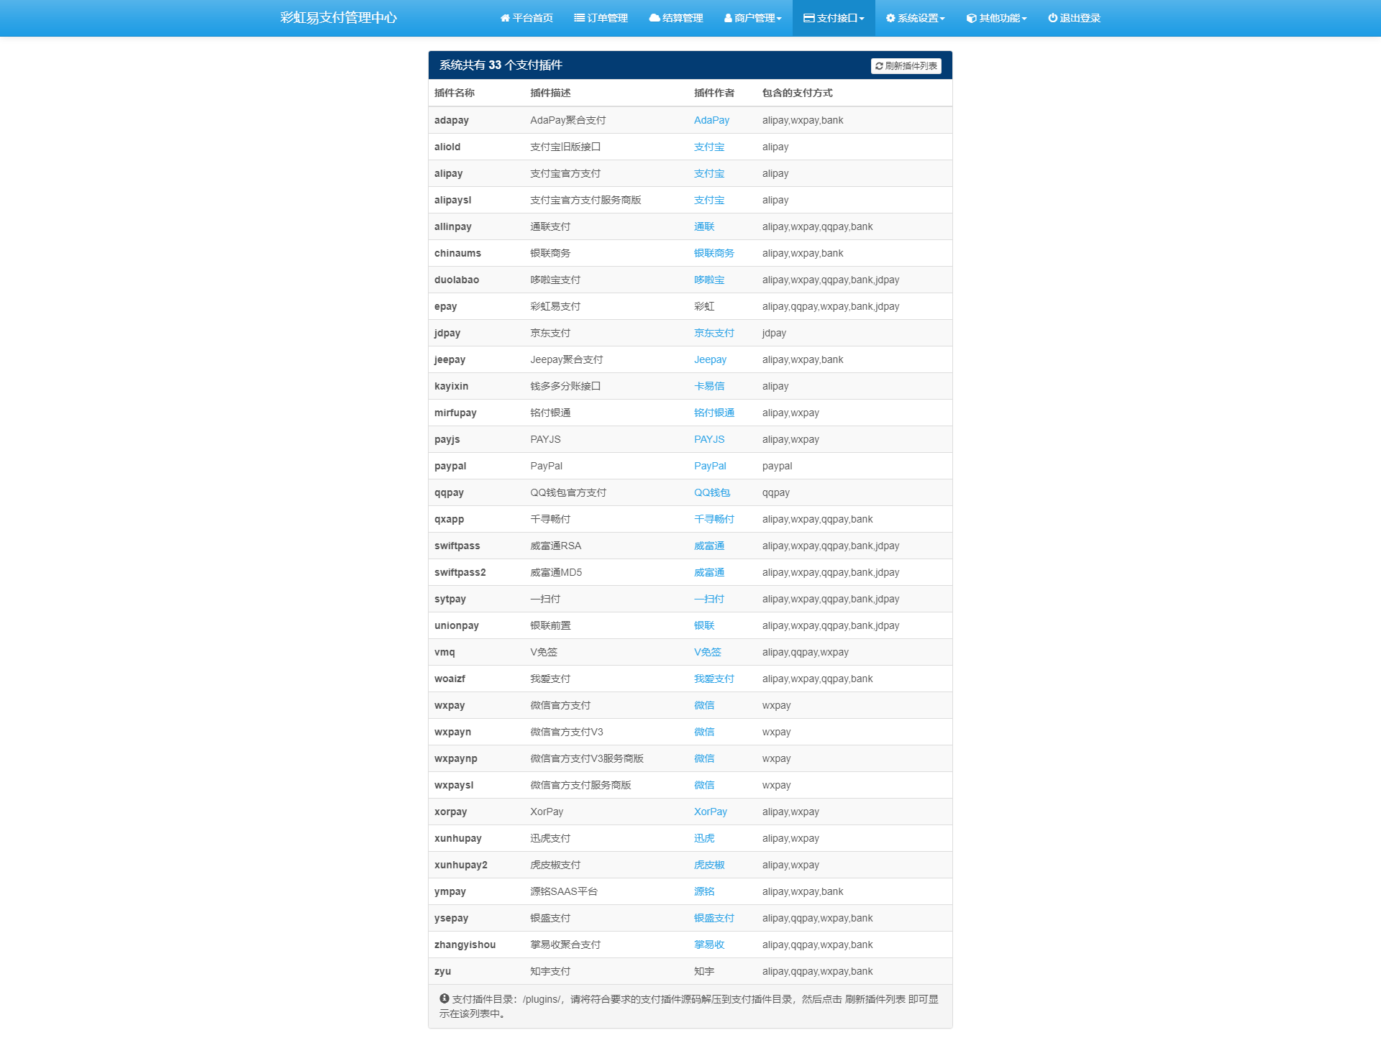This screenshot has width=1381, height=1043.
Task: Open the 银盛支付 author link
Action: tap(714, 918)
